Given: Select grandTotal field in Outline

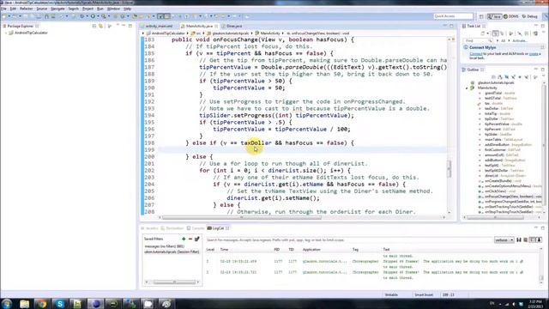Looking at the screenshot, I should coord(499,93).
